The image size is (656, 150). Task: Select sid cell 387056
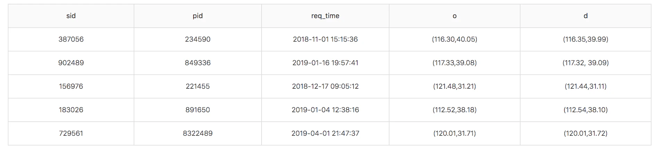tap(71, 39)
